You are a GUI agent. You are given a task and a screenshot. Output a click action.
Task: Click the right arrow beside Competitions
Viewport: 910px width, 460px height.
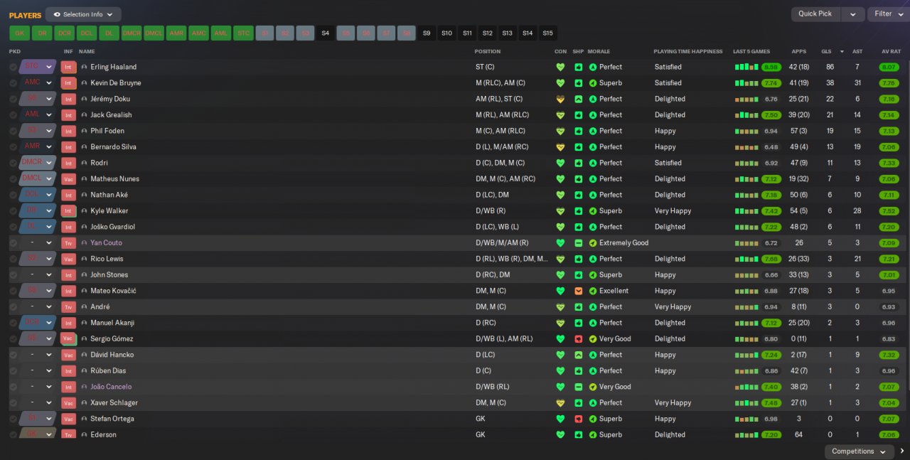[902, 451]
